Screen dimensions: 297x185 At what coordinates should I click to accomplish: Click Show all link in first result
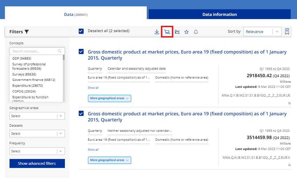(x=93, y=88)
